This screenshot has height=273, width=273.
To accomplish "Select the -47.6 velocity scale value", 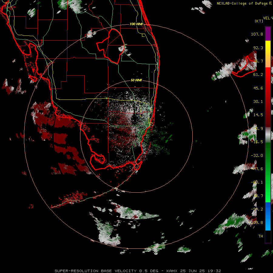I will [x=257, y=169].
